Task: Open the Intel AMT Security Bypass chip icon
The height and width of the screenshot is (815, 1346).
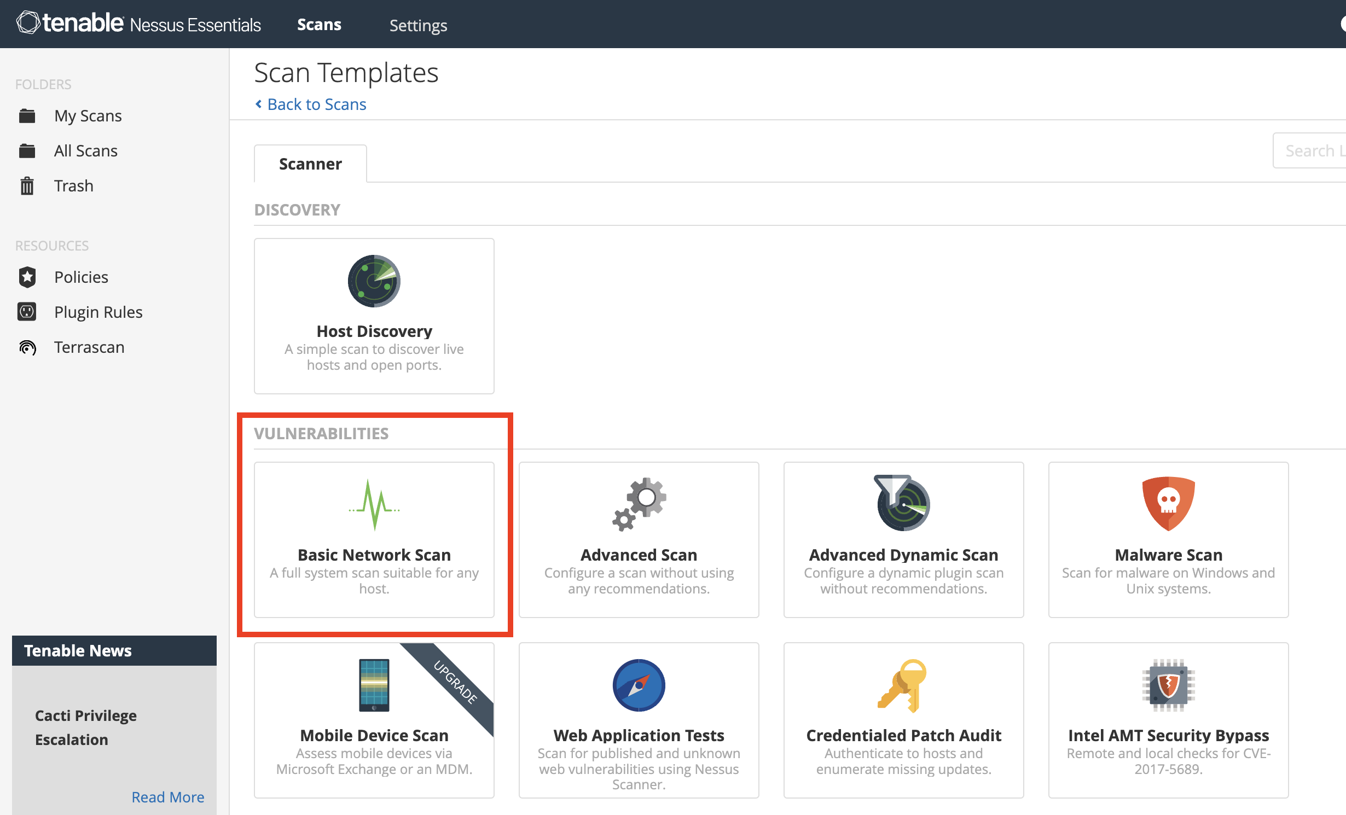Action: click(x=1168, y=685)
